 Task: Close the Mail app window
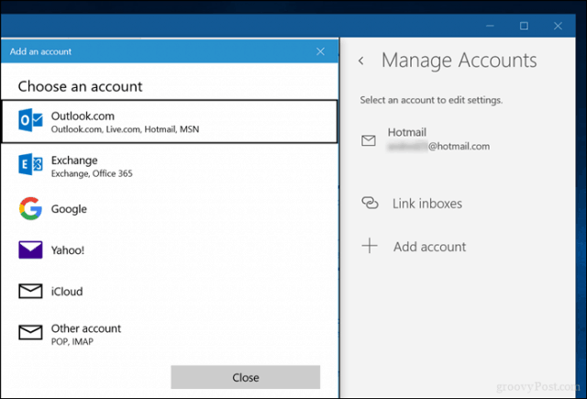(x=558, y=26)
